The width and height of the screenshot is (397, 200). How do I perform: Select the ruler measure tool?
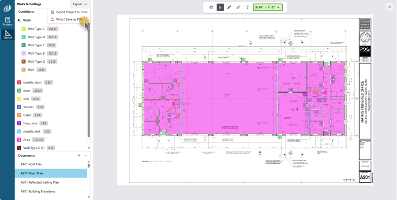pyautogui.click(x=238, y=8)
